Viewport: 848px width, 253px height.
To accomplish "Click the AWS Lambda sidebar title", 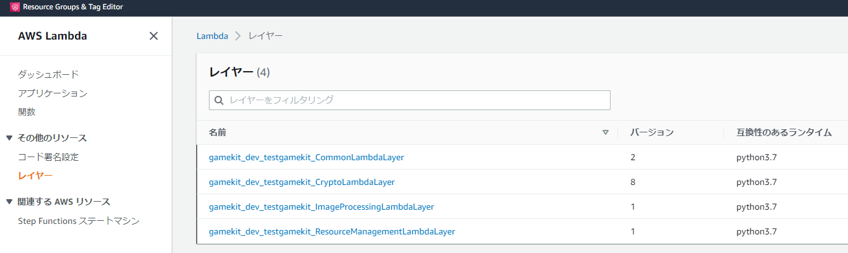I will pos(53,36).
